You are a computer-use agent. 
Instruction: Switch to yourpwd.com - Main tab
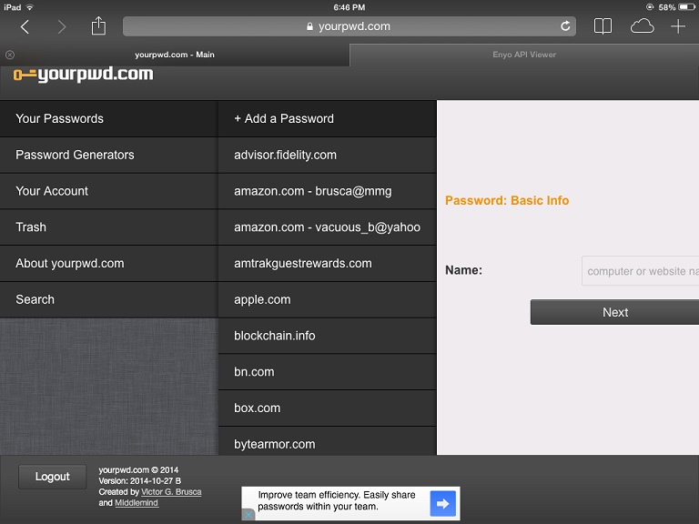pos(175,55)
